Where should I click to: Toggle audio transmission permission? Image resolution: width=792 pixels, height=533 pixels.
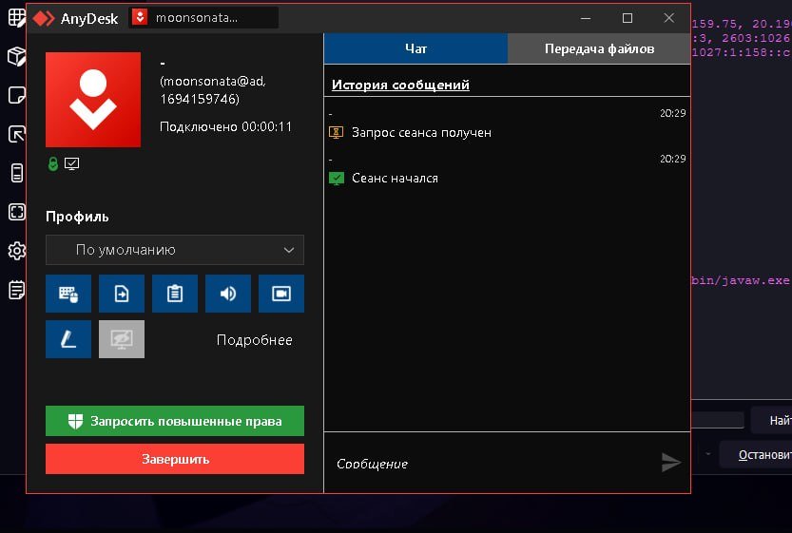[228, 294]
